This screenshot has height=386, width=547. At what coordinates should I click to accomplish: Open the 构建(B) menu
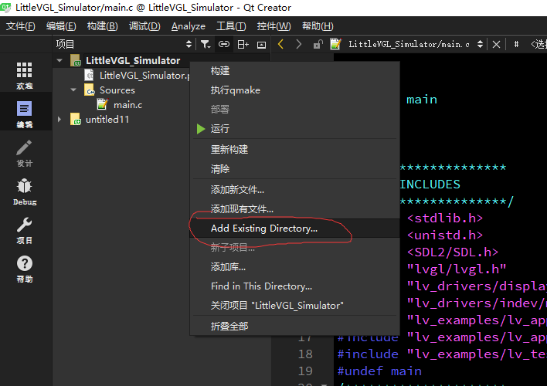click(x=102, y=26)
